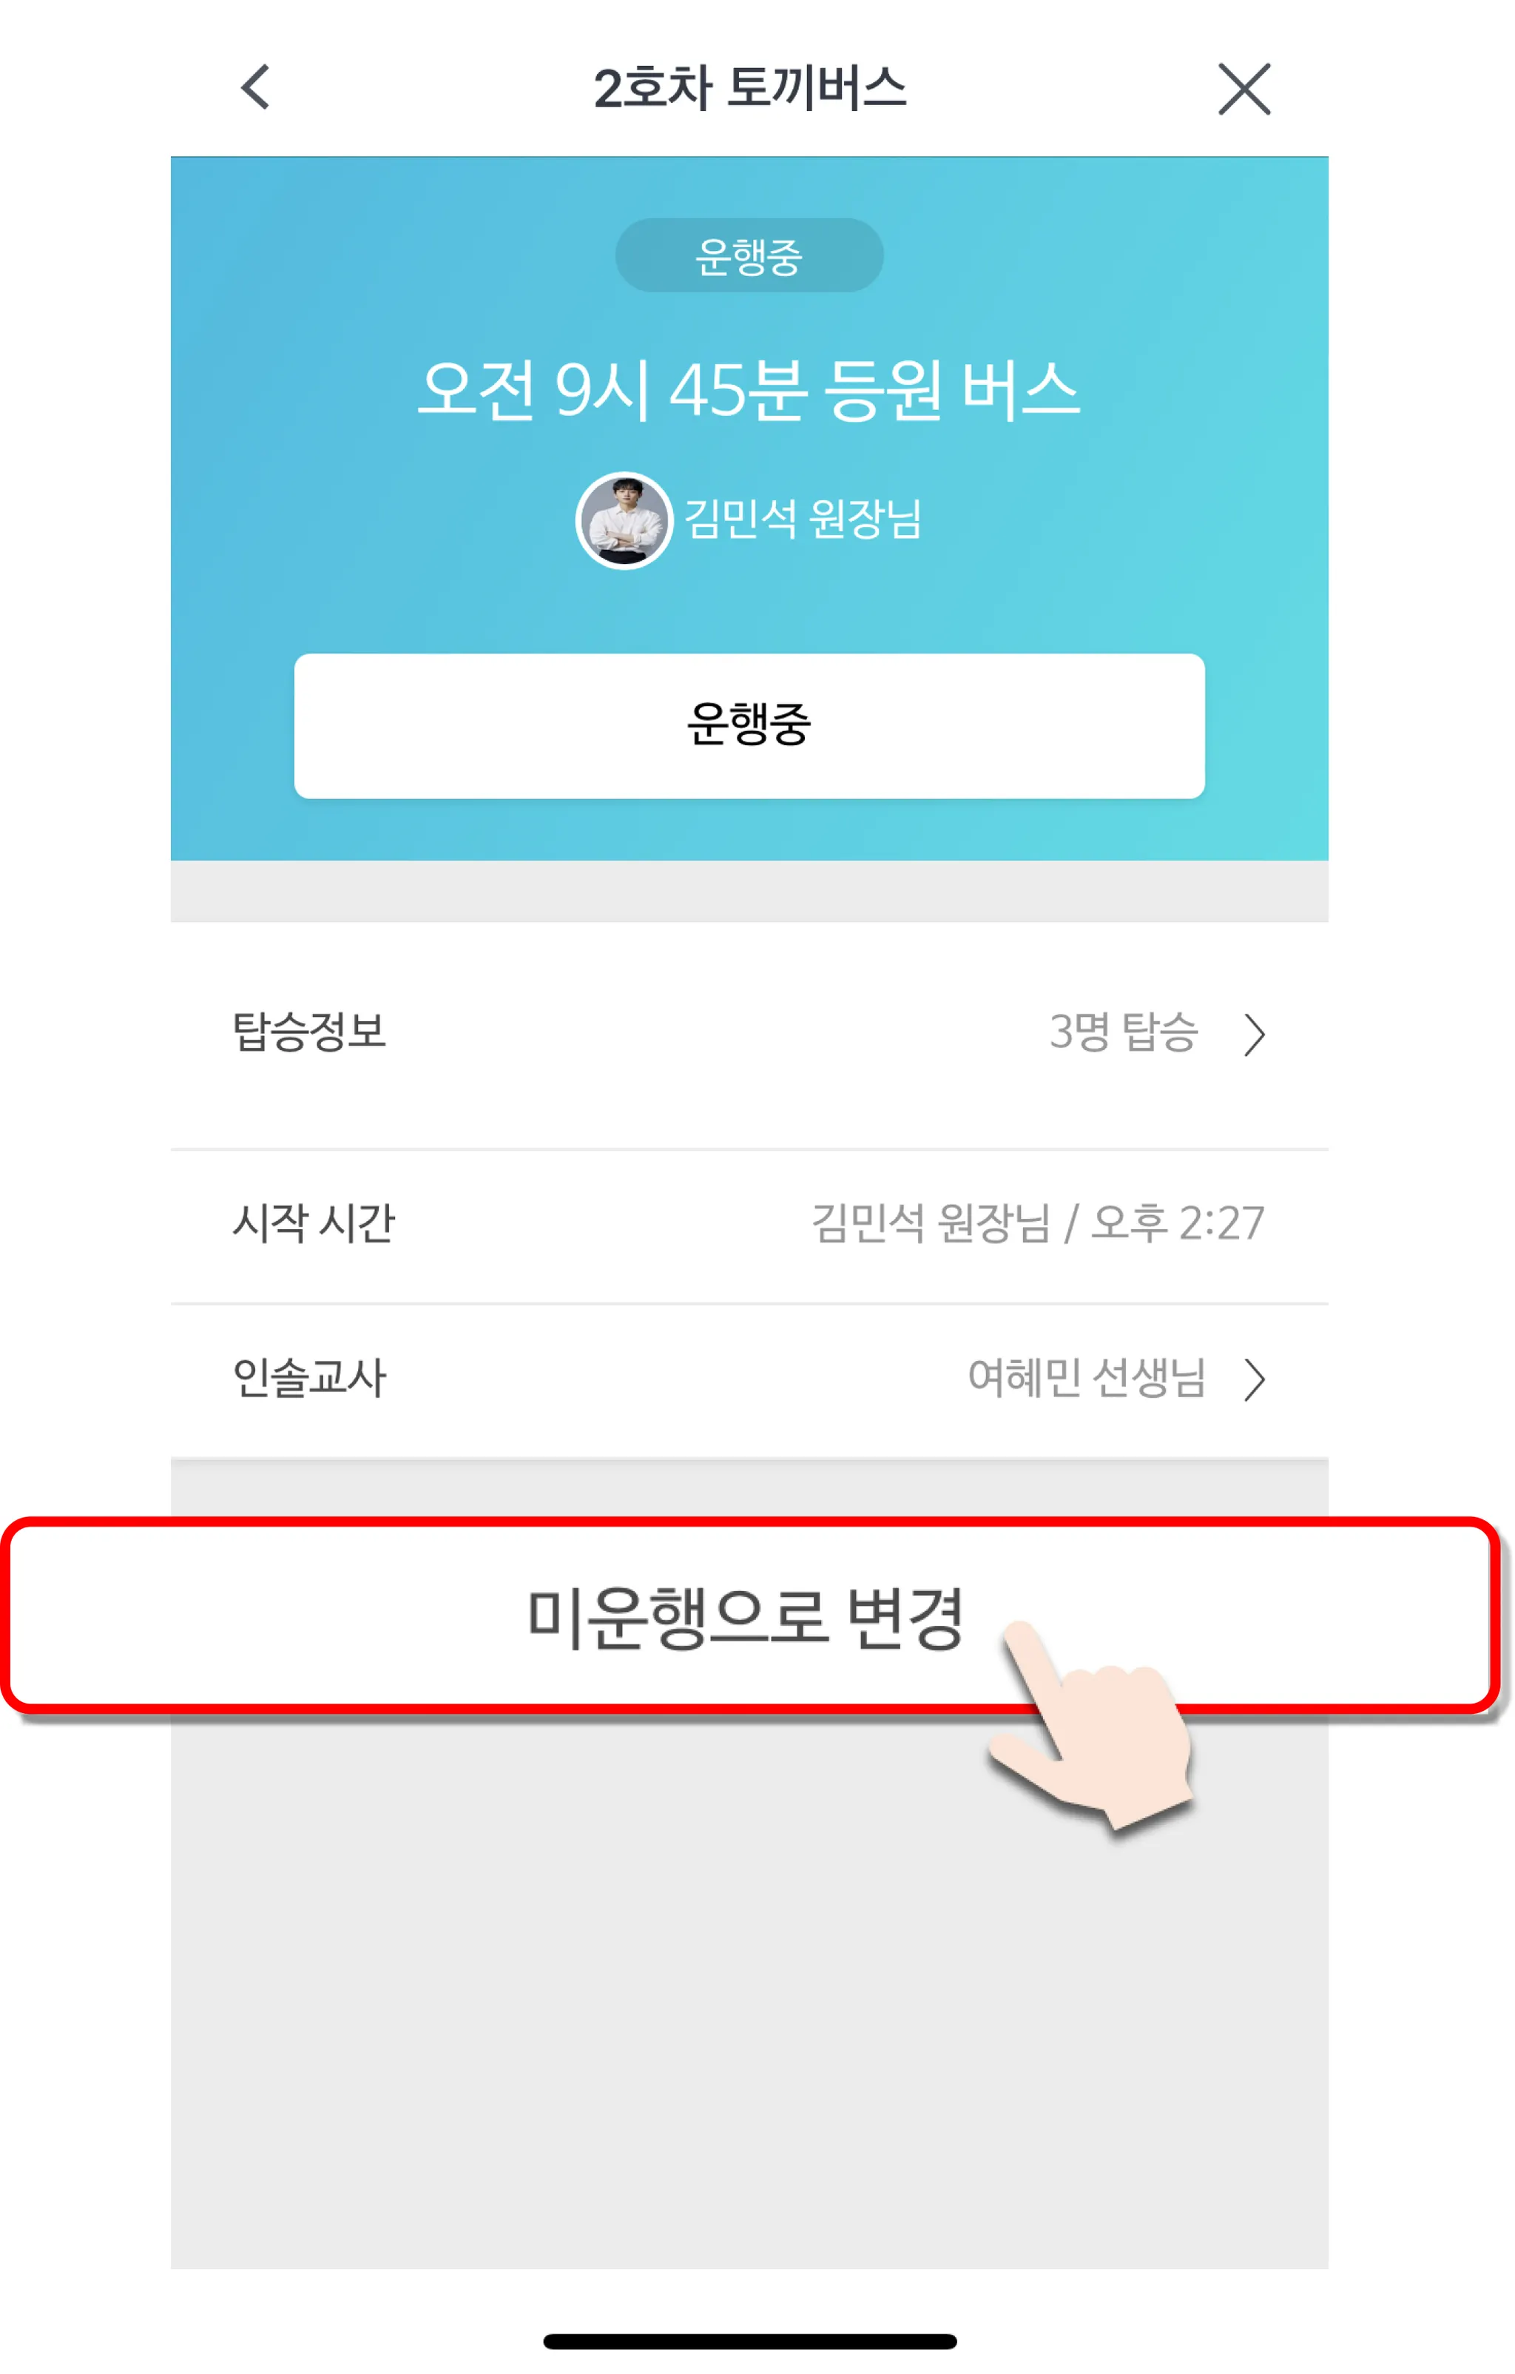Screen dimensions: 1515x2374
Task: Select the 탑승정보 row label
Action: (309, 1032)
